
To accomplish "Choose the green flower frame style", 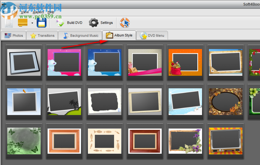I will point(255,102).
